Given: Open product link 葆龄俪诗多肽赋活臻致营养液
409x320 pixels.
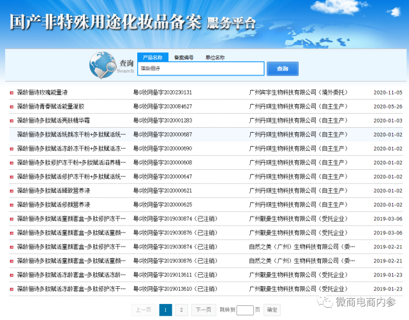Looking at the screenshot, I should [x=54, y=191].
